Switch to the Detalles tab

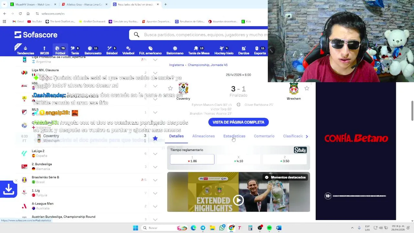[x=176, y=136]
